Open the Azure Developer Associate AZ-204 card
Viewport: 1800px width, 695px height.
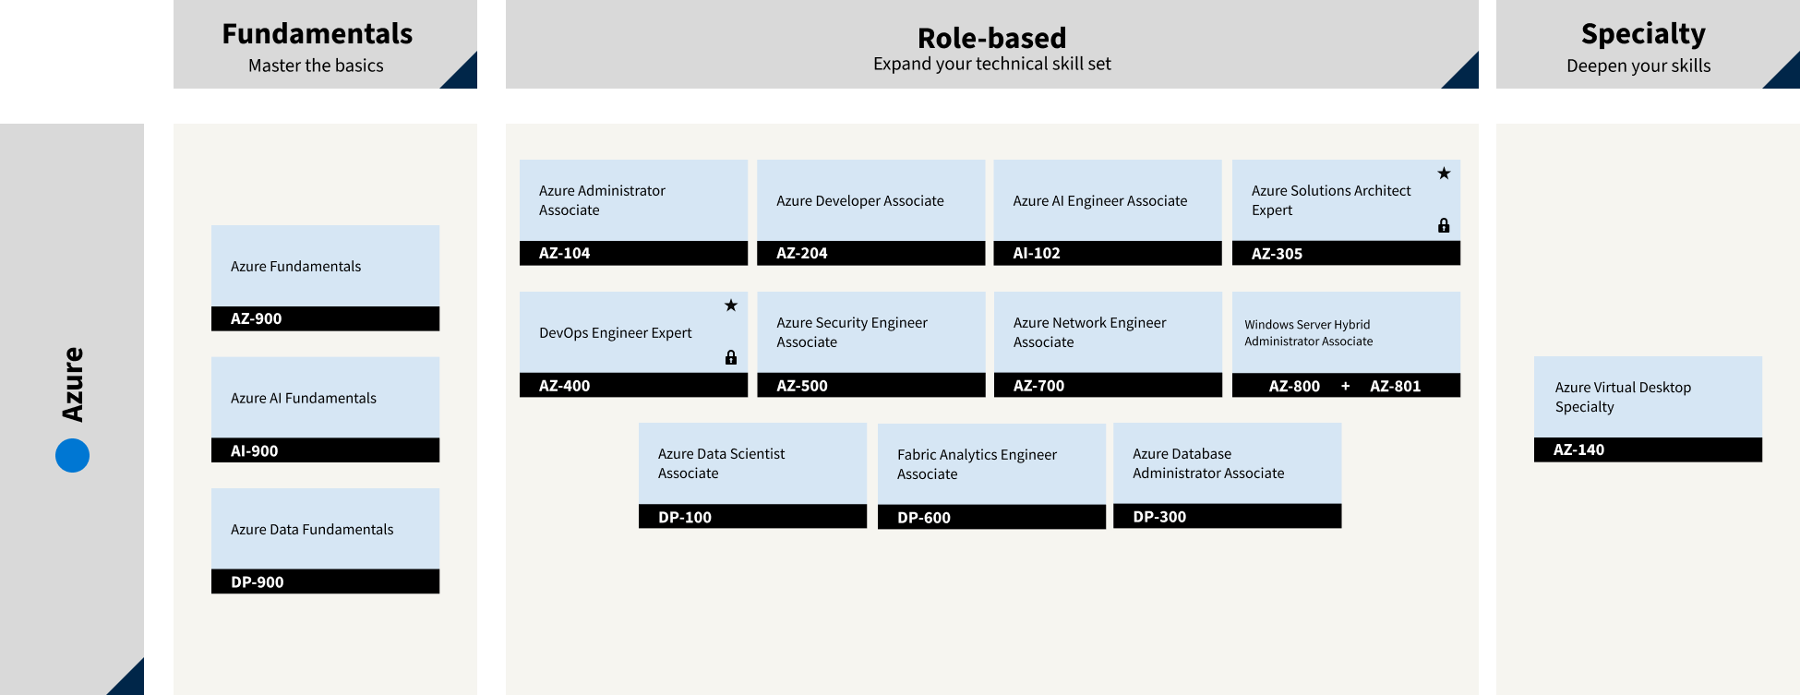point(870,212)
